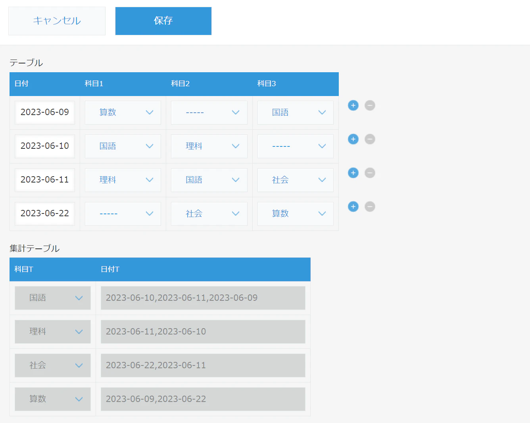Remove the 2023-06-11 row
Image resolution: width=530 pixels, height=423 pixels.
point(370,173)
